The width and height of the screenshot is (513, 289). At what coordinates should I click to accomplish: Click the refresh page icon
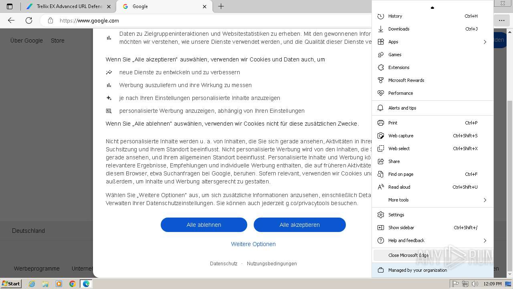29,20
